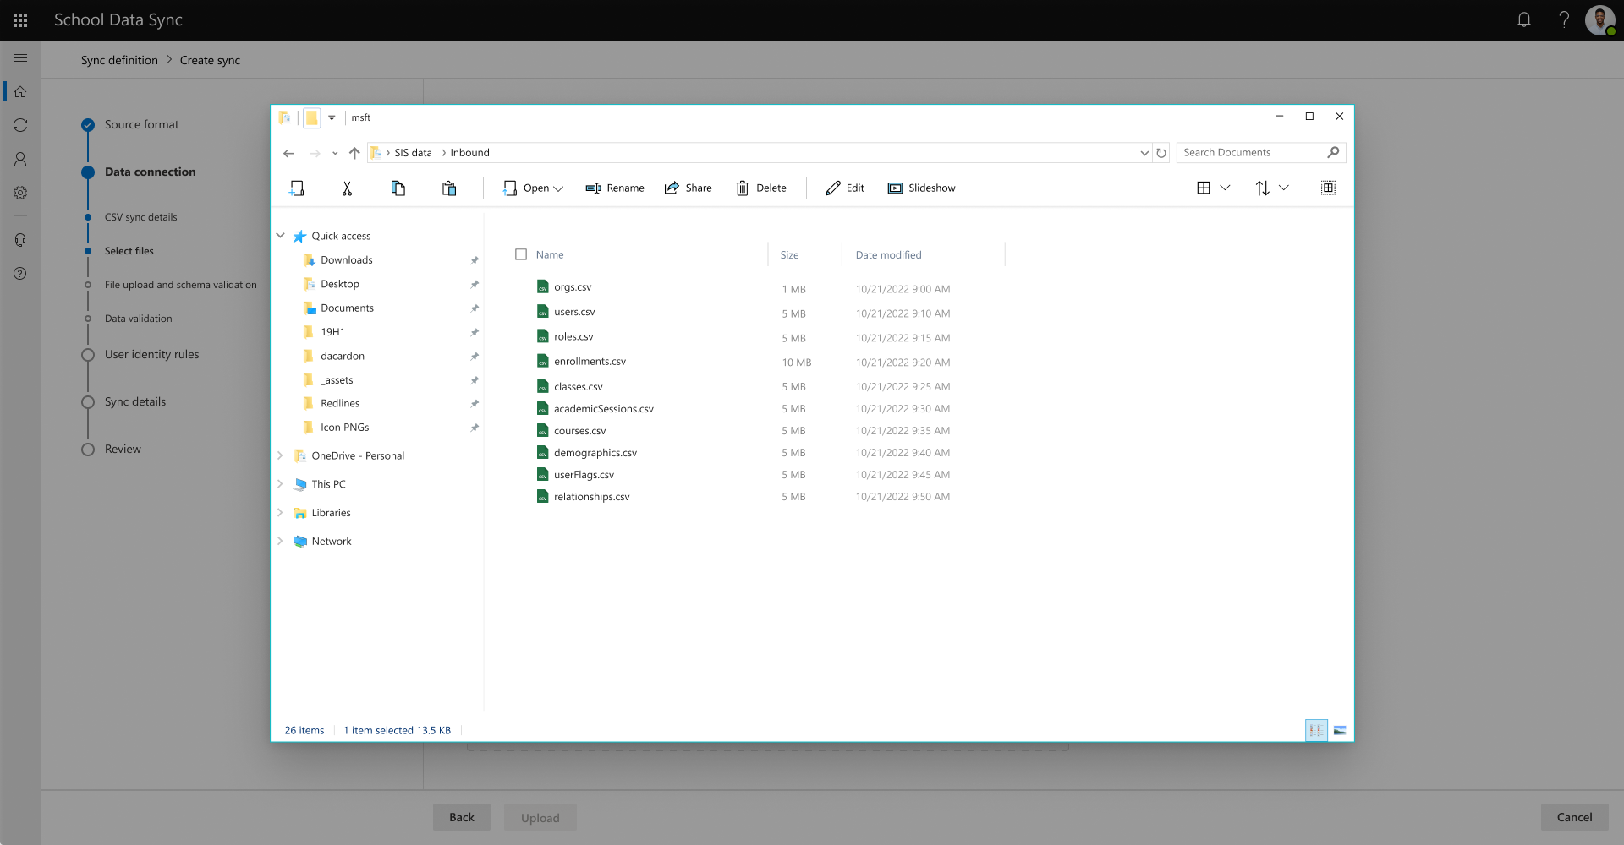Click the Copy icon in toolbar

[x=398, y=188]
